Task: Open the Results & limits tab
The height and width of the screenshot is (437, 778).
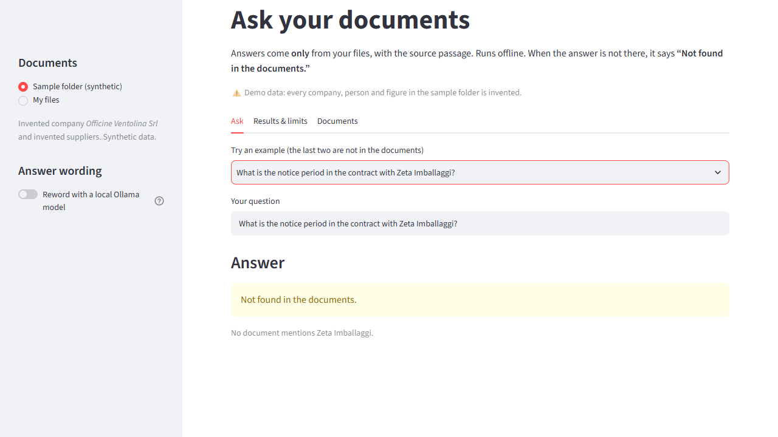Action: coord(280,121)
